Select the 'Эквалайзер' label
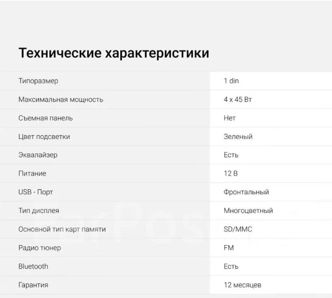Screen dimensions: 332x298 [38, 155]
